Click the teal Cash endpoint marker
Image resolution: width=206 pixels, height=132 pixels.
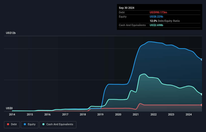202,94
